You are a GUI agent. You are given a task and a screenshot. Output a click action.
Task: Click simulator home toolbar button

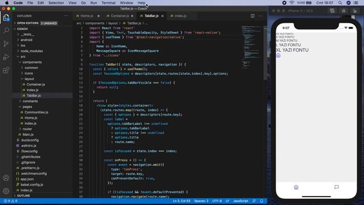344,11
